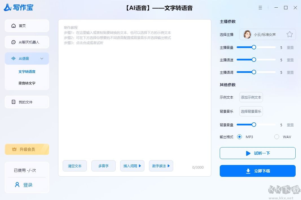Click the 登录 user icon
The image size is (301, 200).
17,185
